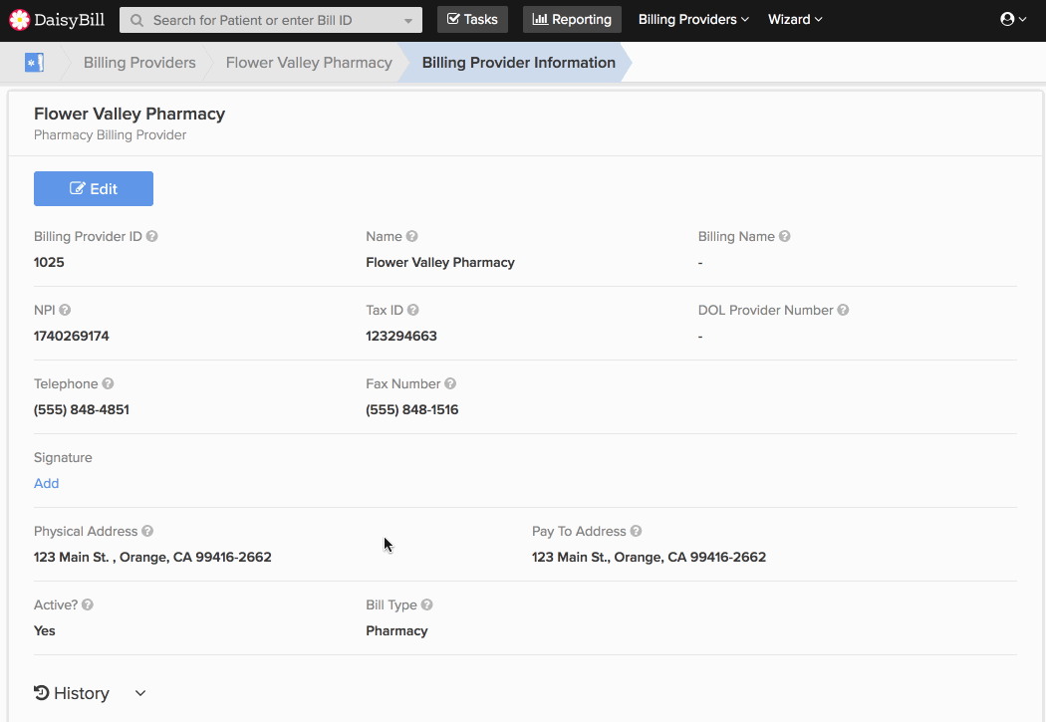This screenshot has height=722, width=1046.
Task: Open the Billing Providers dropdown menu
Action: pyautogui.click(x=693, y=19)
